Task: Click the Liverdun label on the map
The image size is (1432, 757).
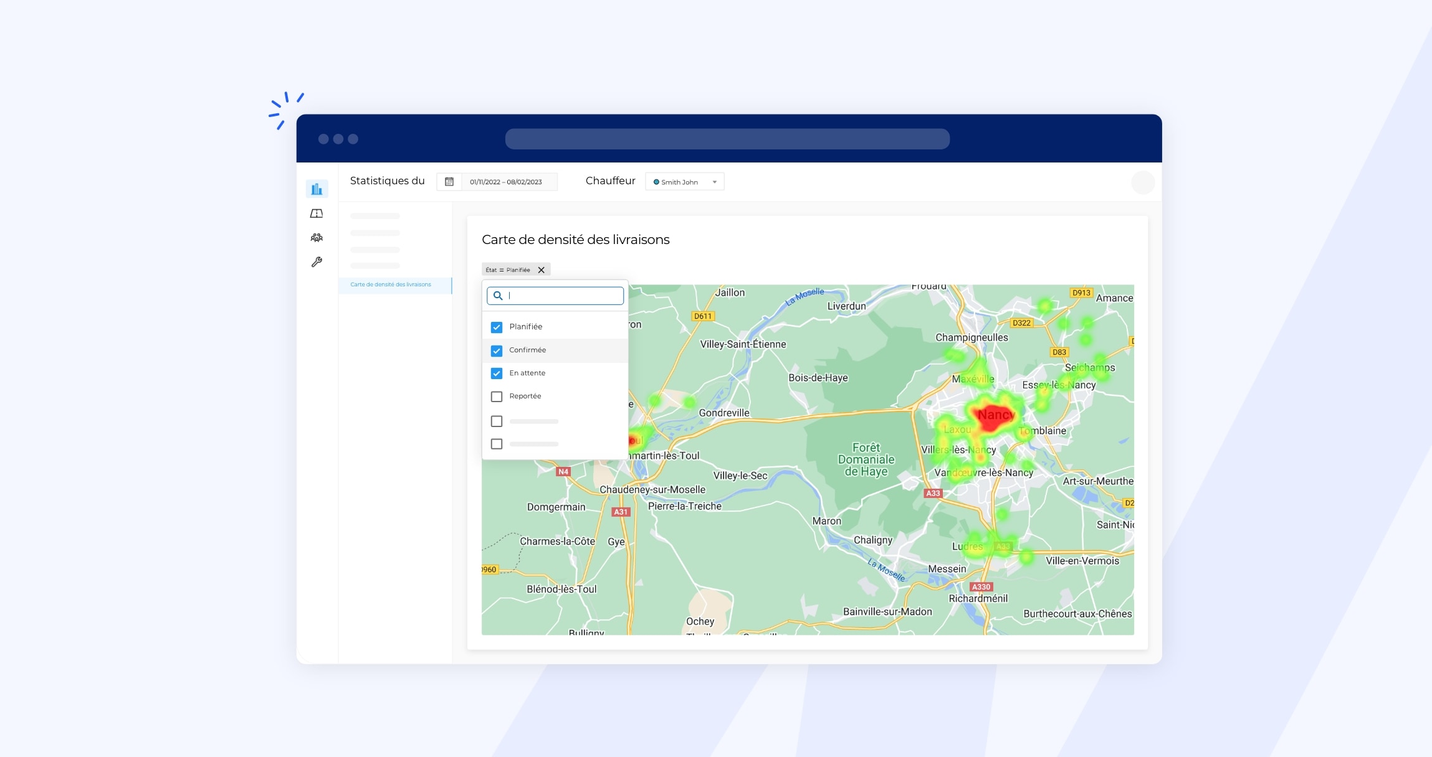Action: [x=846, y=306]
